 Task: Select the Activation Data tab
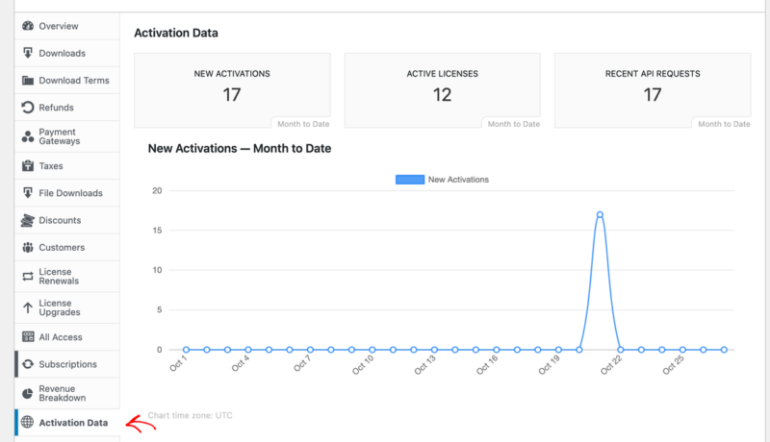click(67, 423)
